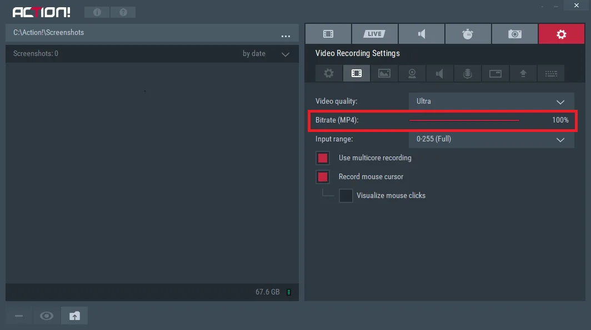Open the screenshot image settings sub-tab
Viewport: 591px width, 330px height.
coord(384,73)
